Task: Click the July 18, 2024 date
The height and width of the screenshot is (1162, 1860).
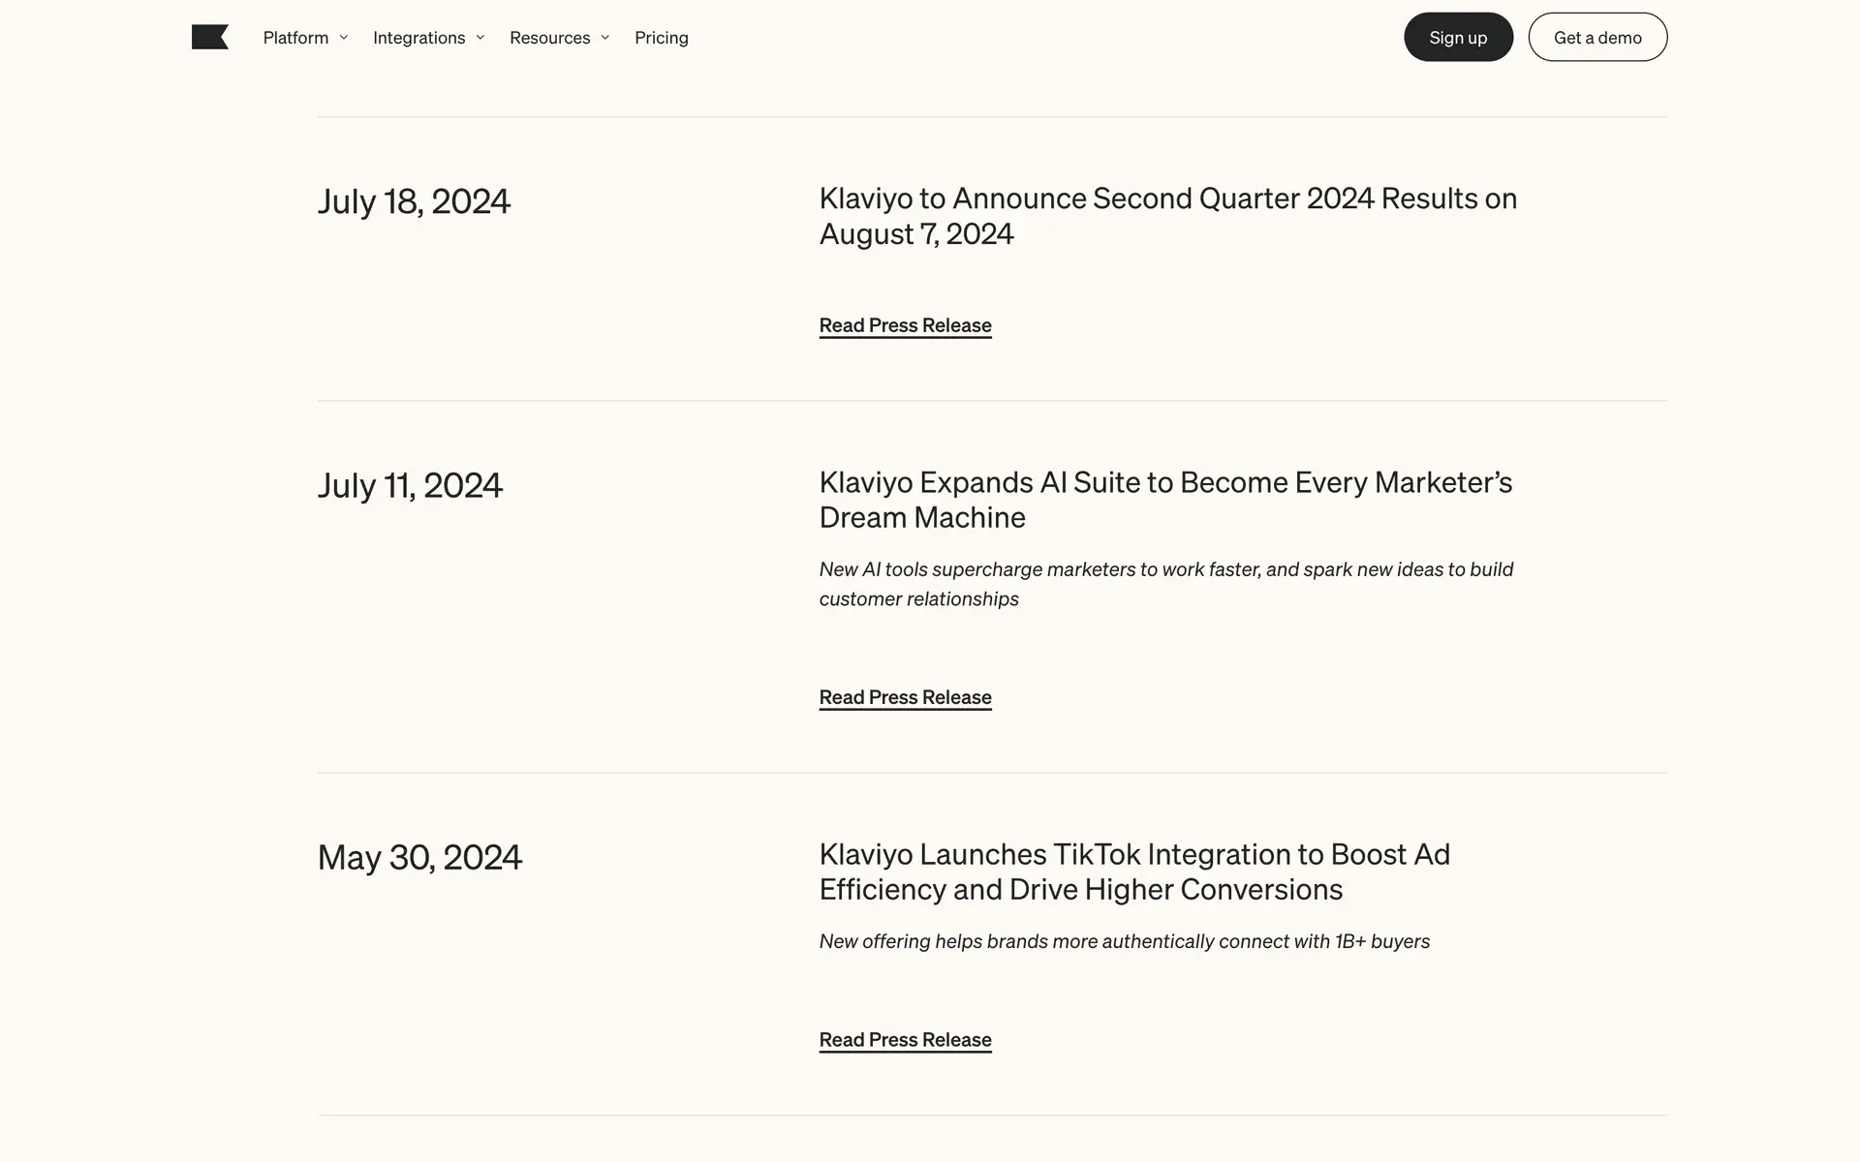Action: (x=414, y=201)
